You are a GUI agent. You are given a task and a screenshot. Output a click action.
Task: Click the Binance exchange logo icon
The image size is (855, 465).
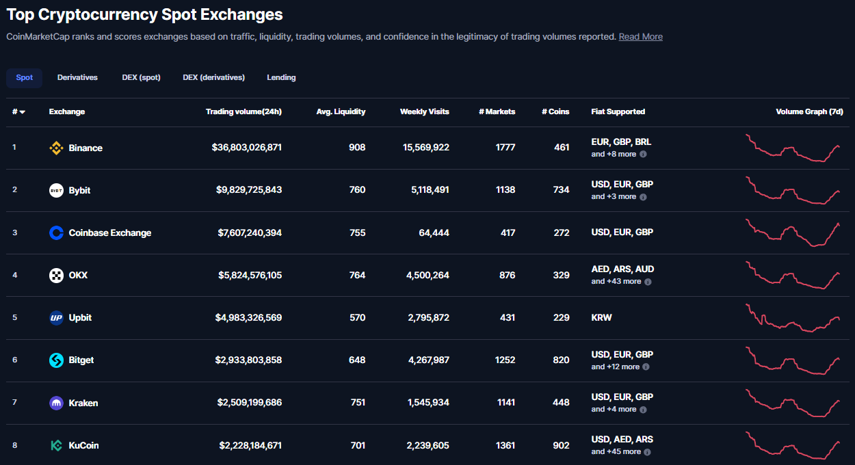pyautogui.click(x=56, y=148)
